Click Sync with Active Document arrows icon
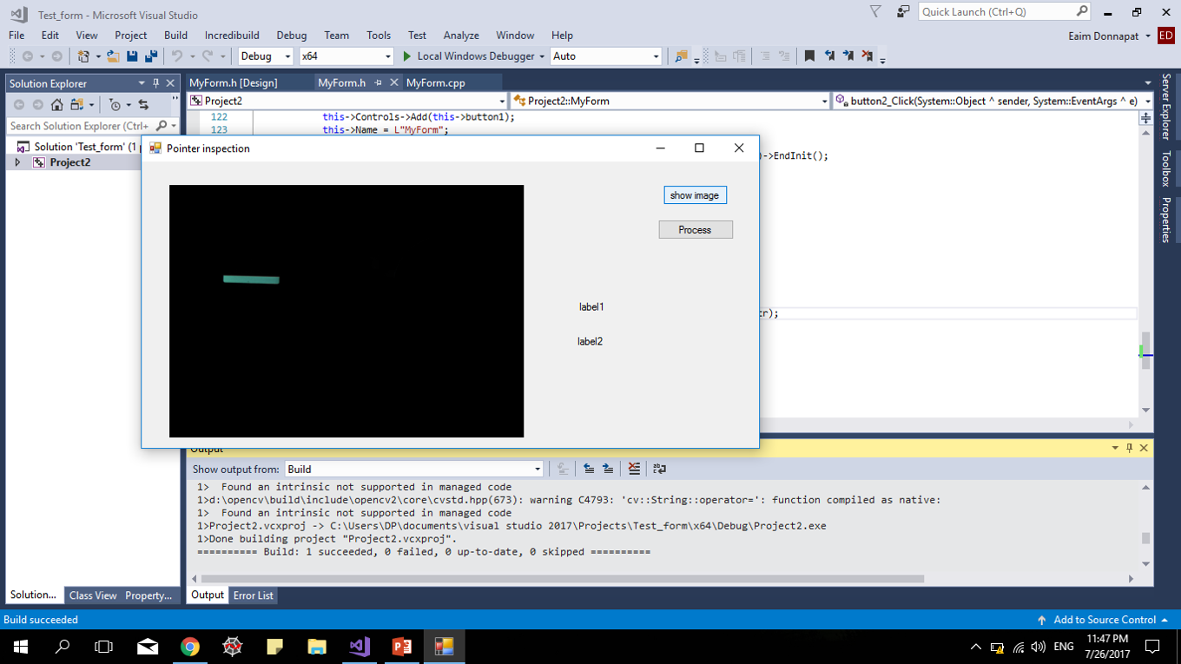Image resolution: width=1181 pixels, height=664 pixels. tap(143, 105)
